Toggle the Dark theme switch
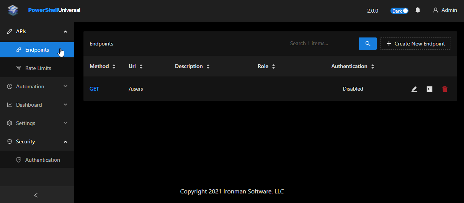This screenshot has width=464, height=203. point(399,11)
